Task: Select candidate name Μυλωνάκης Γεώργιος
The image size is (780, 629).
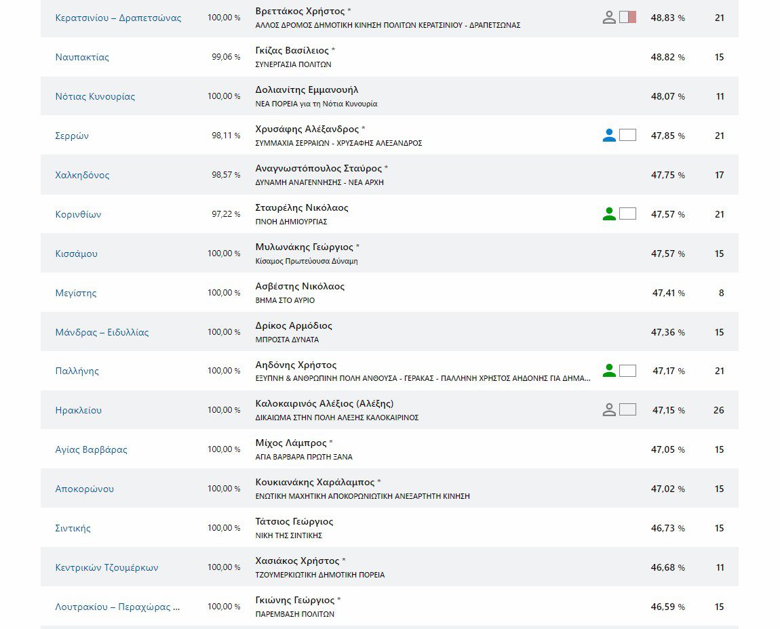Action: tap(304, 247)
